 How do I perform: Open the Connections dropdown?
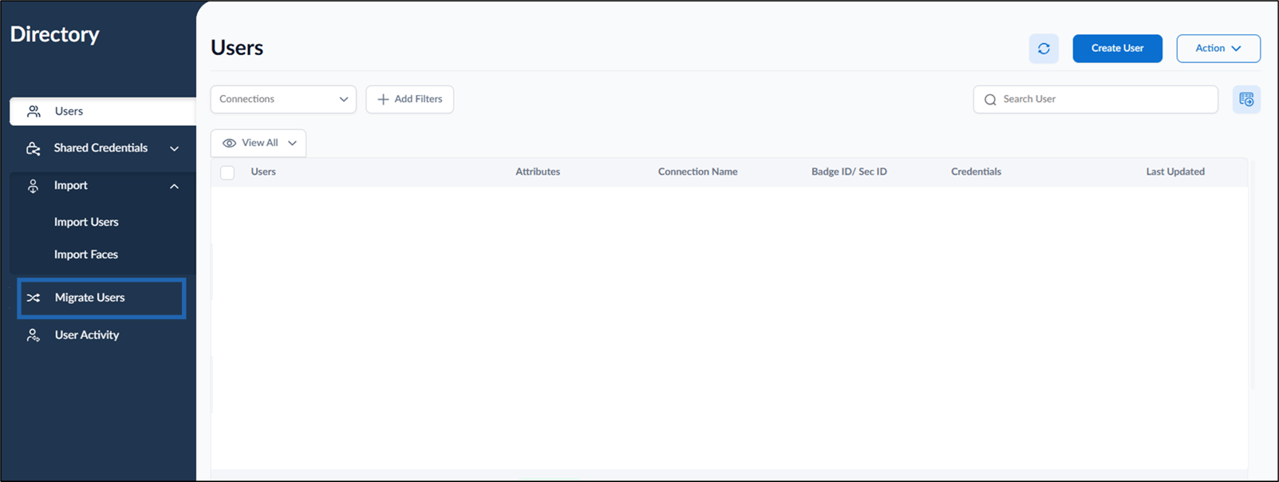(x=283, y=100)
